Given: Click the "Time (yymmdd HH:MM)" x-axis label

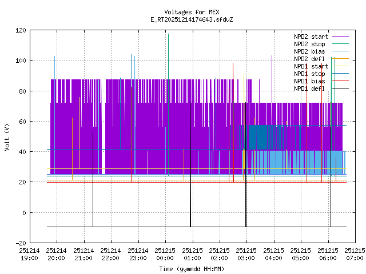Looking at the screenshot, I should coord(192,269).
